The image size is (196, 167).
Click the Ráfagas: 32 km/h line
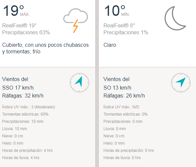tap(23, 96)
